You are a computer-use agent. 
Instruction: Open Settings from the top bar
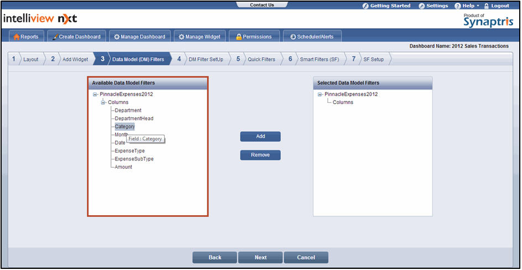click(x=433, y=6)
